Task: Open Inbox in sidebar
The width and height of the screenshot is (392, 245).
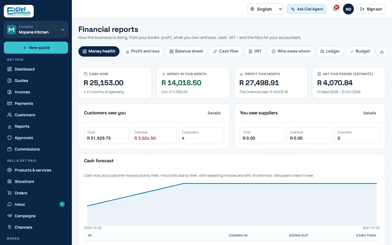Action: point(36,204)
